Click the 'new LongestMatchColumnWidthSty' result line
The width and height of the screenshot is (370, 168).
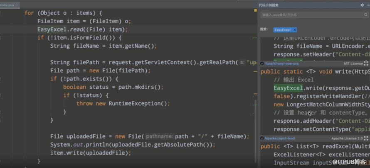coord(322,105)
